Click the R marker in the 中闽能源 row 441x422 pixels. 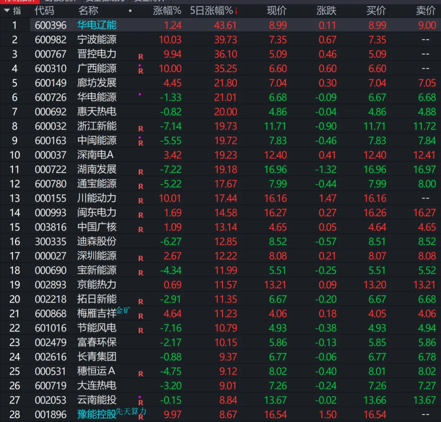pos(141,143)
